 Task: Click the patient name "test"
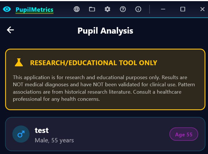click(42, 130)
